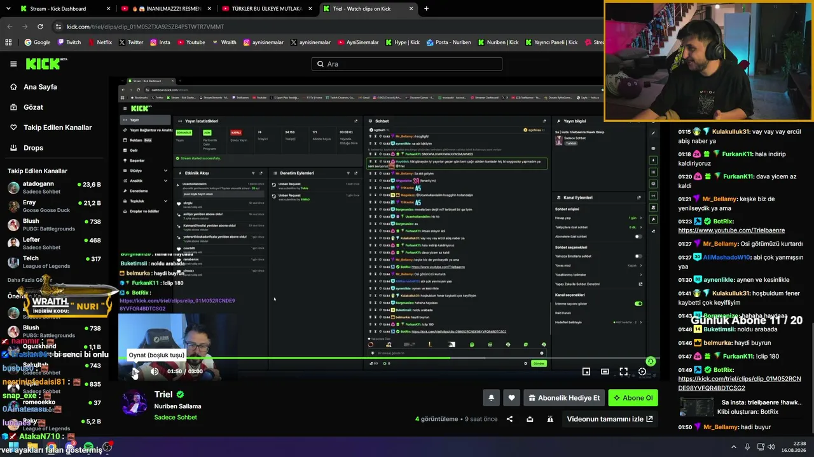Toggle notifications with the bell button

click(491, 398)
